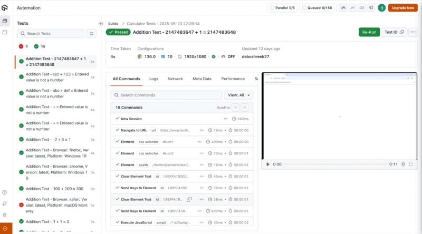Open the help question mark icon in sidebar
422x234 pixels.
coord(5,192)
